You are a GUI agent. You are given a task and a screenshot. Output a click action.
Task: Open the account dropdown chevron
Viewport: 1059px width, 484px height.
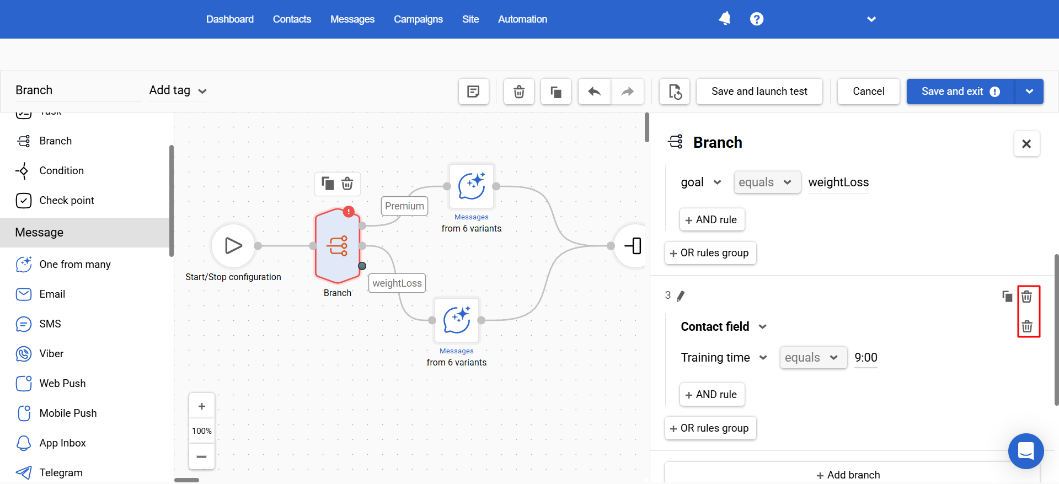click(871, 19)
